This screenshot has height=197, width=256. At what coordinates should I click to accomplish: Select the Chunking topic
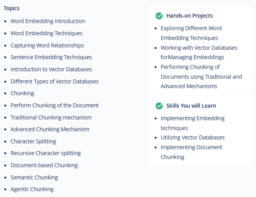tap(22, 94)
